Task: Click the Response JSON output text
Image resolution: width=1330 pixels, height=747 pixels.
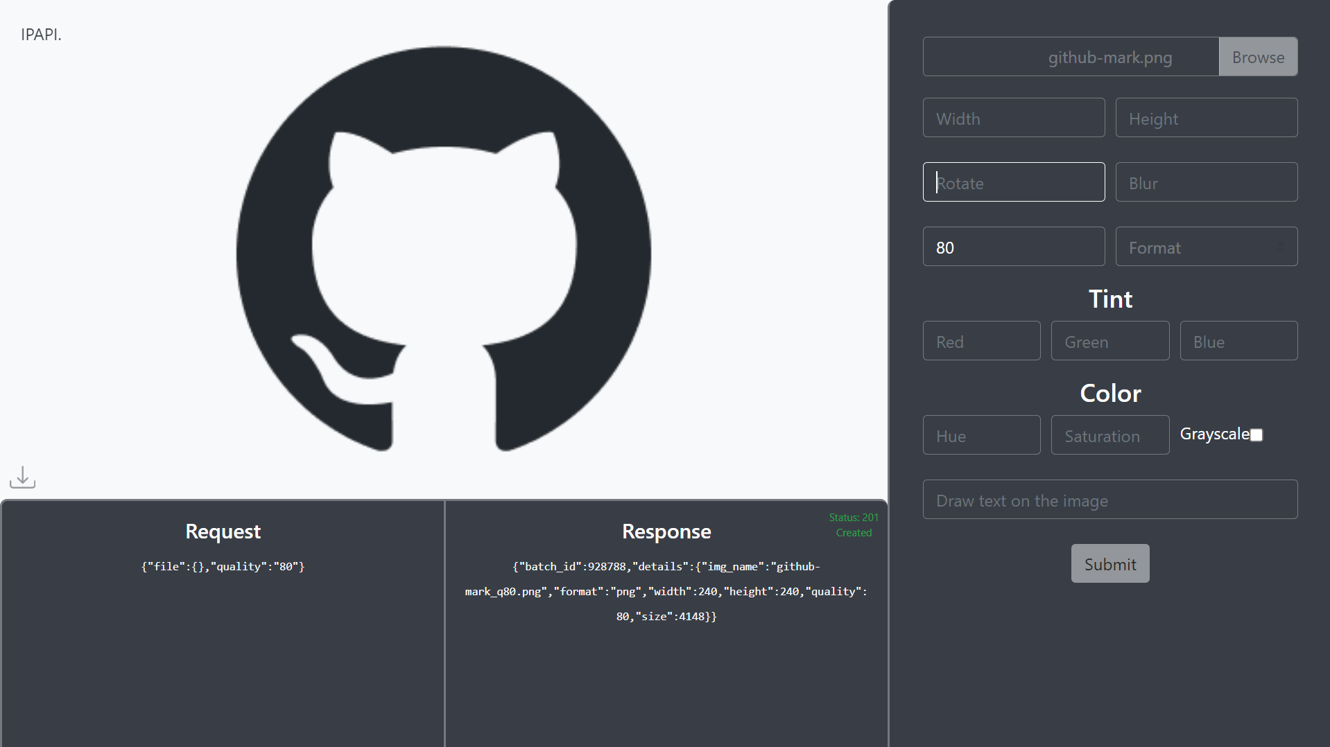Action: (x=666, y=592)
